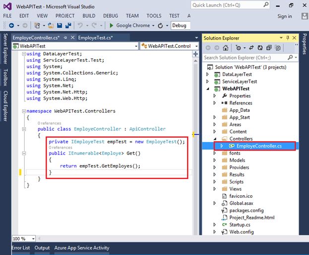Click the Navigate Backward arrow icon
Screen dimensions: 309x255
tap(11, 25)
